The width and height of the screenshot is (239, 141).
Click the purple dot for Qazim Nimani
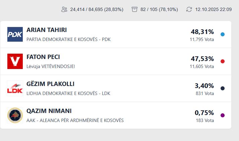tap(223, 115)
